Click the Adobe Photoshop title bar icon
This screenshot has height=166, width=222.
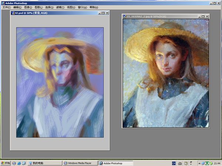(3, 3)
